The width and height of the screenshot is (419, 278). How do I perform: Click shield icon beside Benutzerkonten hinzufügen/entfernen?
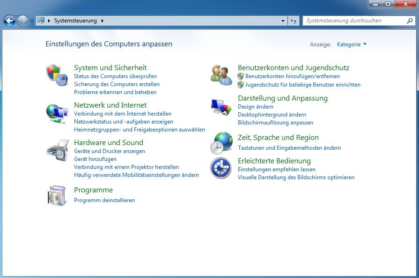(x=241, y=76)
